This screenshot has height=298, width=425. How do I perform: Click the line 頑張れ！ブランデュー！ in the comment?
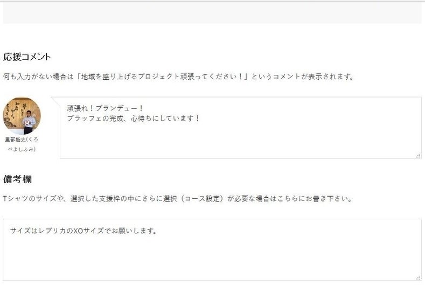point(106,108)
